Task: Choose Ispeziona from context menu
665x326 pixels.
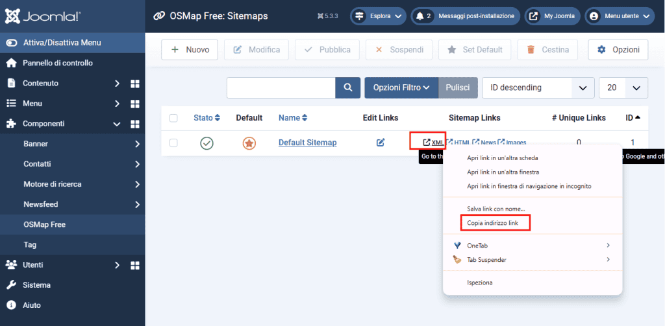Action: [x=480, y=283]
